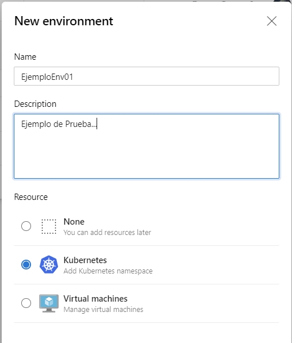Click the Description label
The image size is (292, 343).
point(35,104)
